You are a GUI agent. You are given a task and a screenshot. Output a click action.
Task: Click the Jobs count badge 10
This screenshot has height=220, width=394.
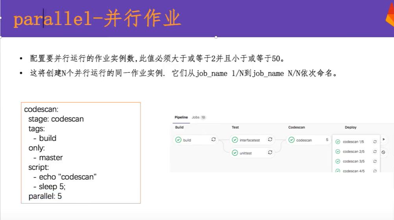coord(203,117)
